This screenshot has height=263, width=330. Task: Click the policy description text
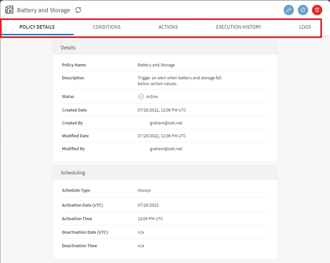(x=179, y=81)
